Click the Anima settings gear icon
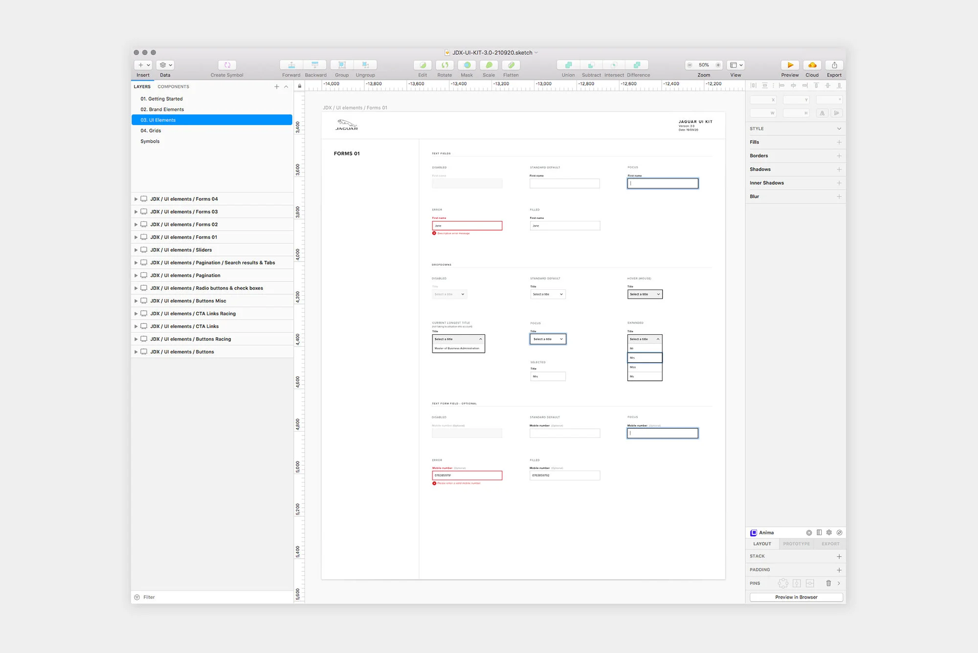978x653 pixels. tap(829, 533)
